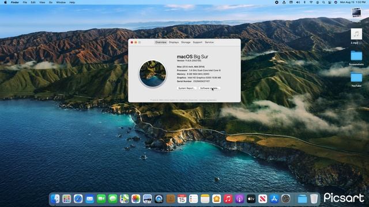Click the volume icon in menu bar

pos(298,2)
